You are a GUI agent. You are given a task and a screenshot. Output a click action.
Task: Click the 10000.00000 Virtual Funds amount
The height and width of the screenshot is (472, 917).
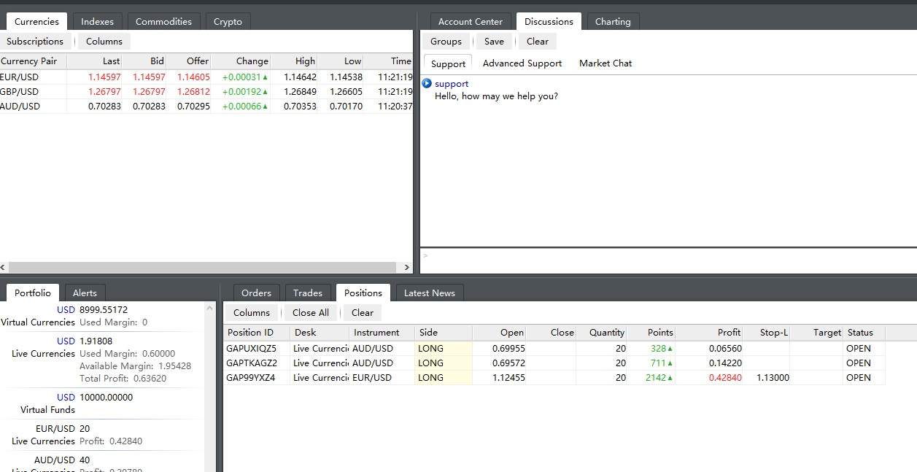coord(106,397)
